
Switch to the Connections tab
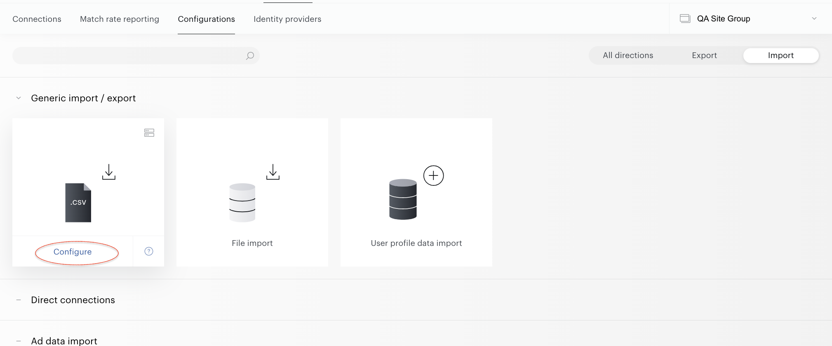tap(37, 19)
